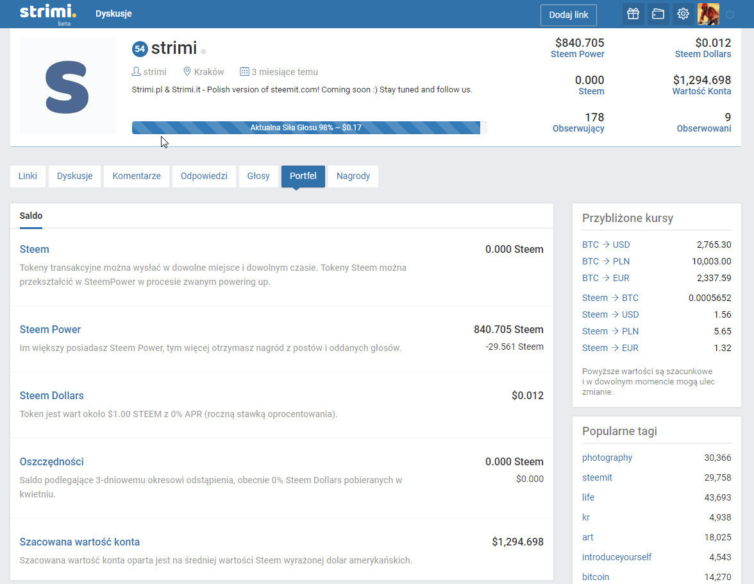Click the BTC → EUR rate row
Image resolution: width=754 pixels, height=584 pixels.
point(657,278)
